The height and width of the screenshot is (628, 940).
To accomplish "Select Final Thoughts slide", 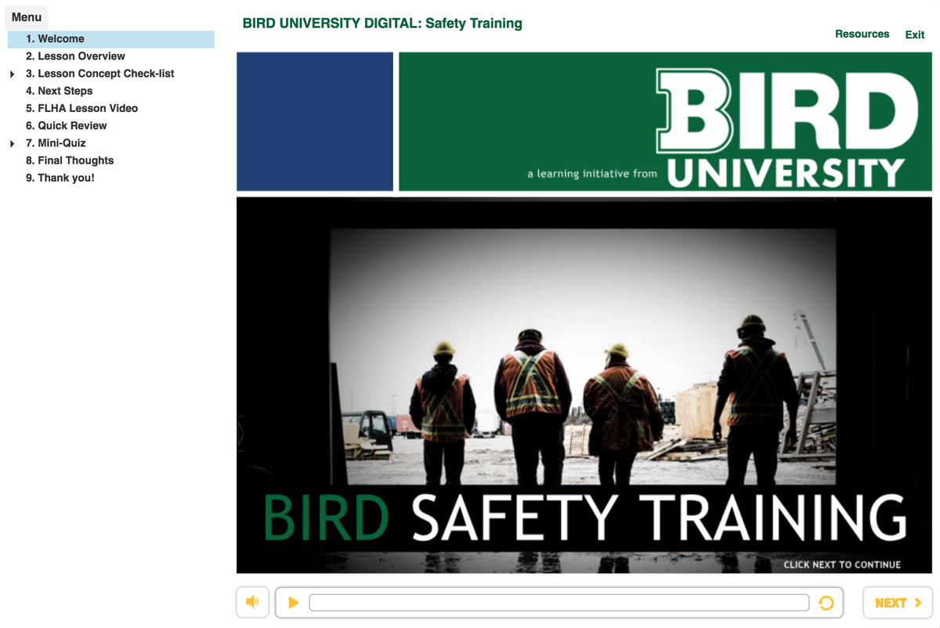I will [70, 160].
